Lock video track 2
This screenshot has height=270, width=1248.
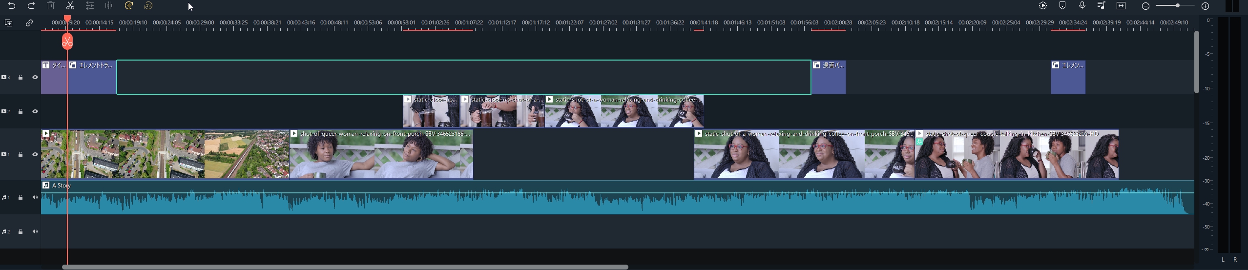pos(21,111)
